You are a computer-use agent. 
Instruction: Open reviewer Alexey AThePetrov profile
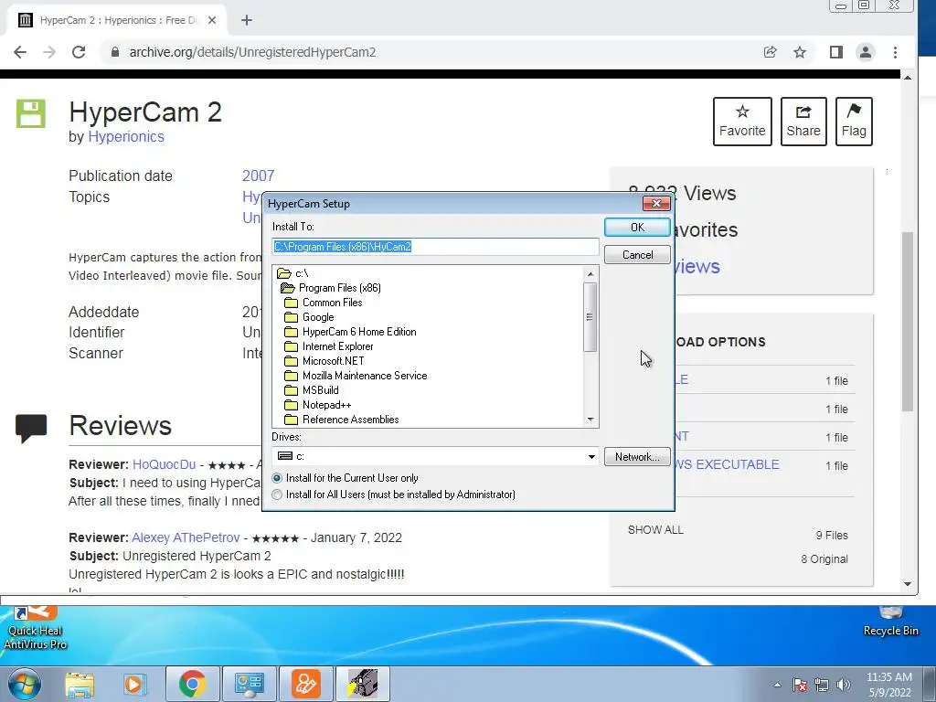(x=185, y=537)
